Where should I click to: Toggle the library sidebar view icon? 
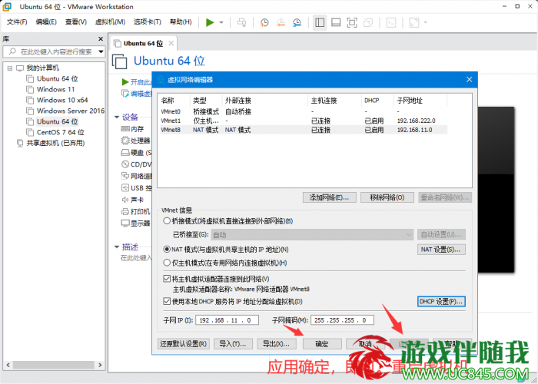pos(320,22)
